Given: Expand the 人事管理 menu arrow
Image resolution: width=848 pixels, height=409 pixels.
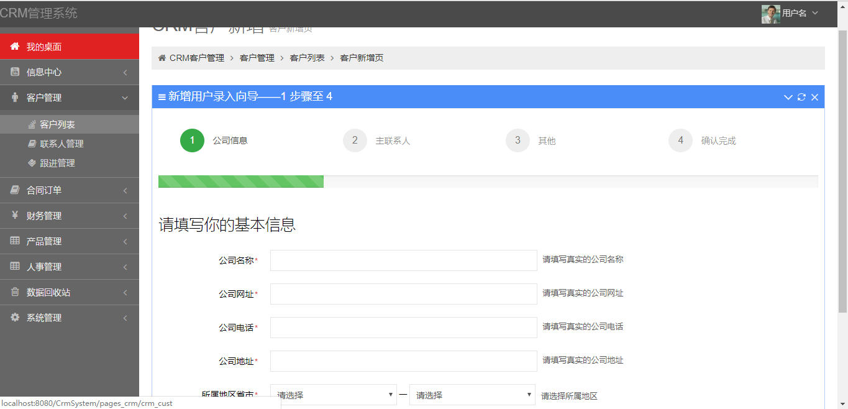Looking at the screenshot, I should (125, 267).
